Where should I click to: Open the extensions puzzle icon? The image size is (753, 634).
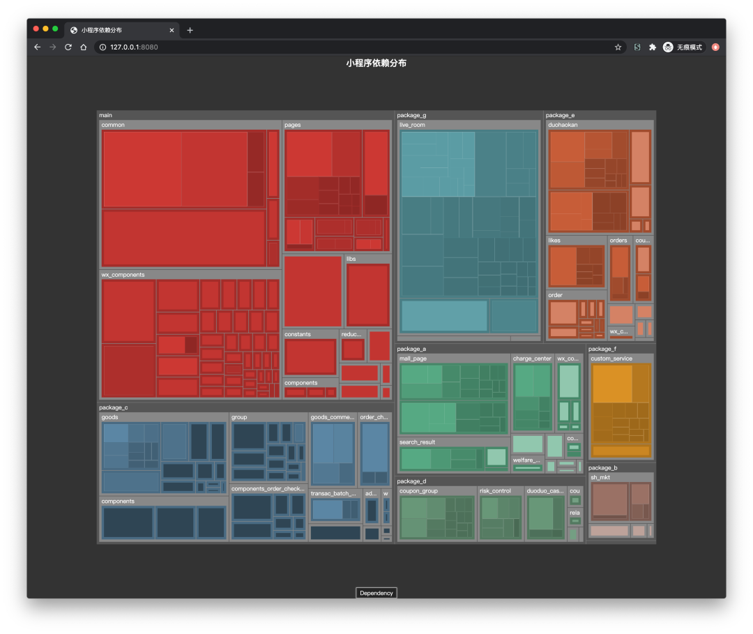[x=653, y=47]
